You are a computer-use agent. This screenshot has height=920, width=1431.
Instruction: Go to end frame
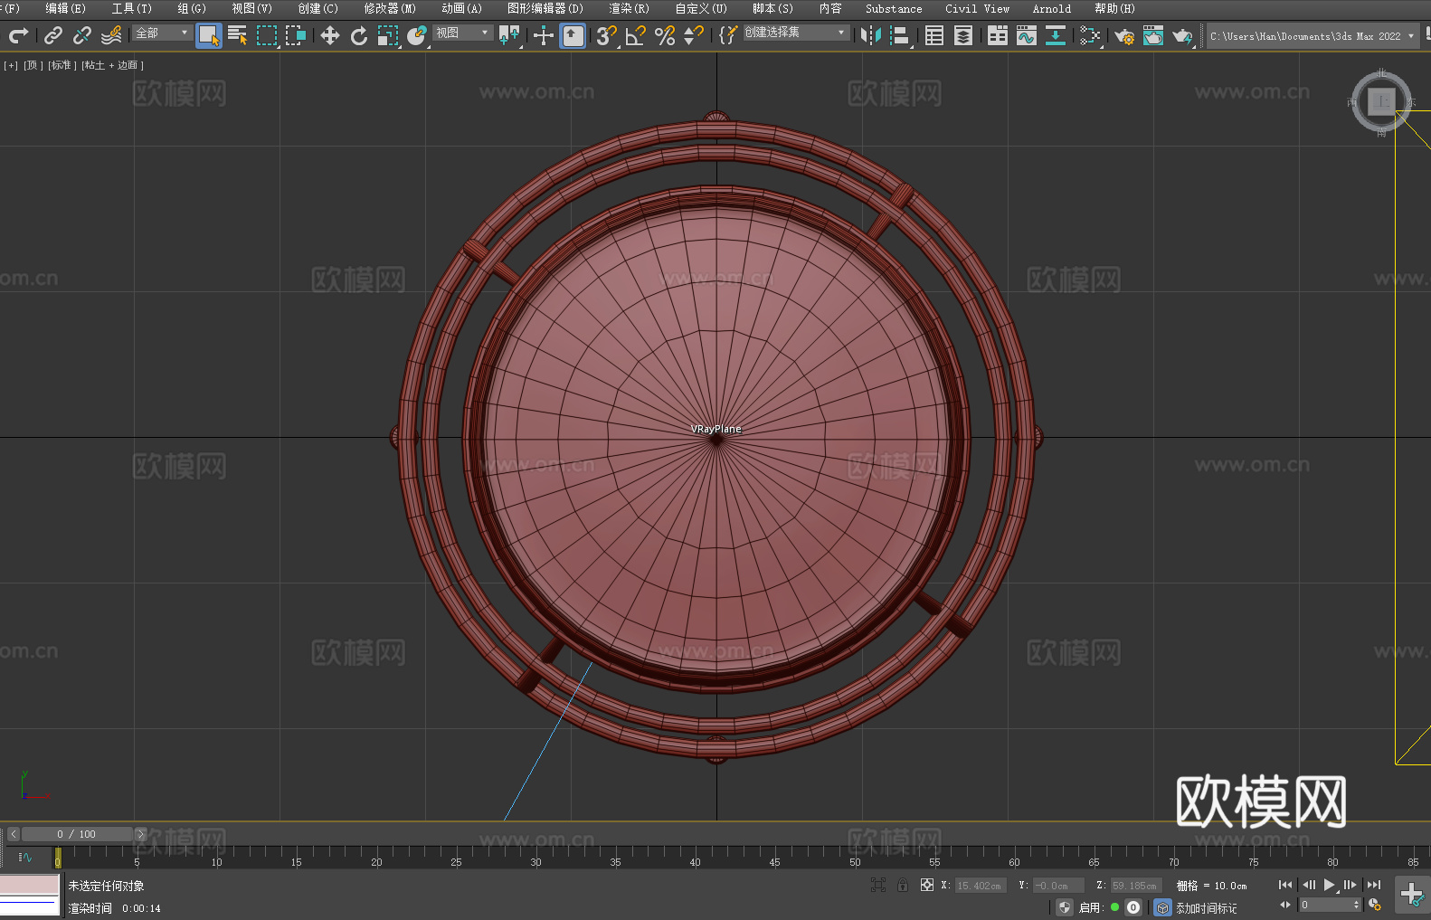click(x=1374, y=885)
